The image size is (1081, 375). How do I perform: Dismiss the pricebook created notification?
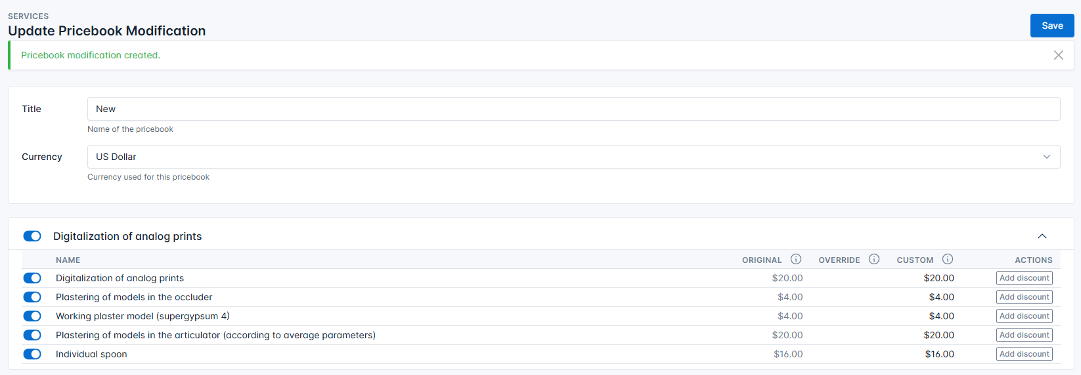1058,55
